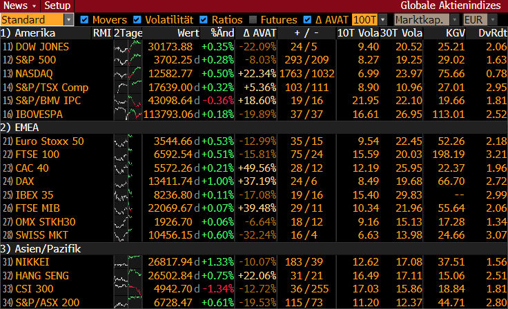Select the EMEA region header
Viewport: 508px width, 309px height.
19,128
